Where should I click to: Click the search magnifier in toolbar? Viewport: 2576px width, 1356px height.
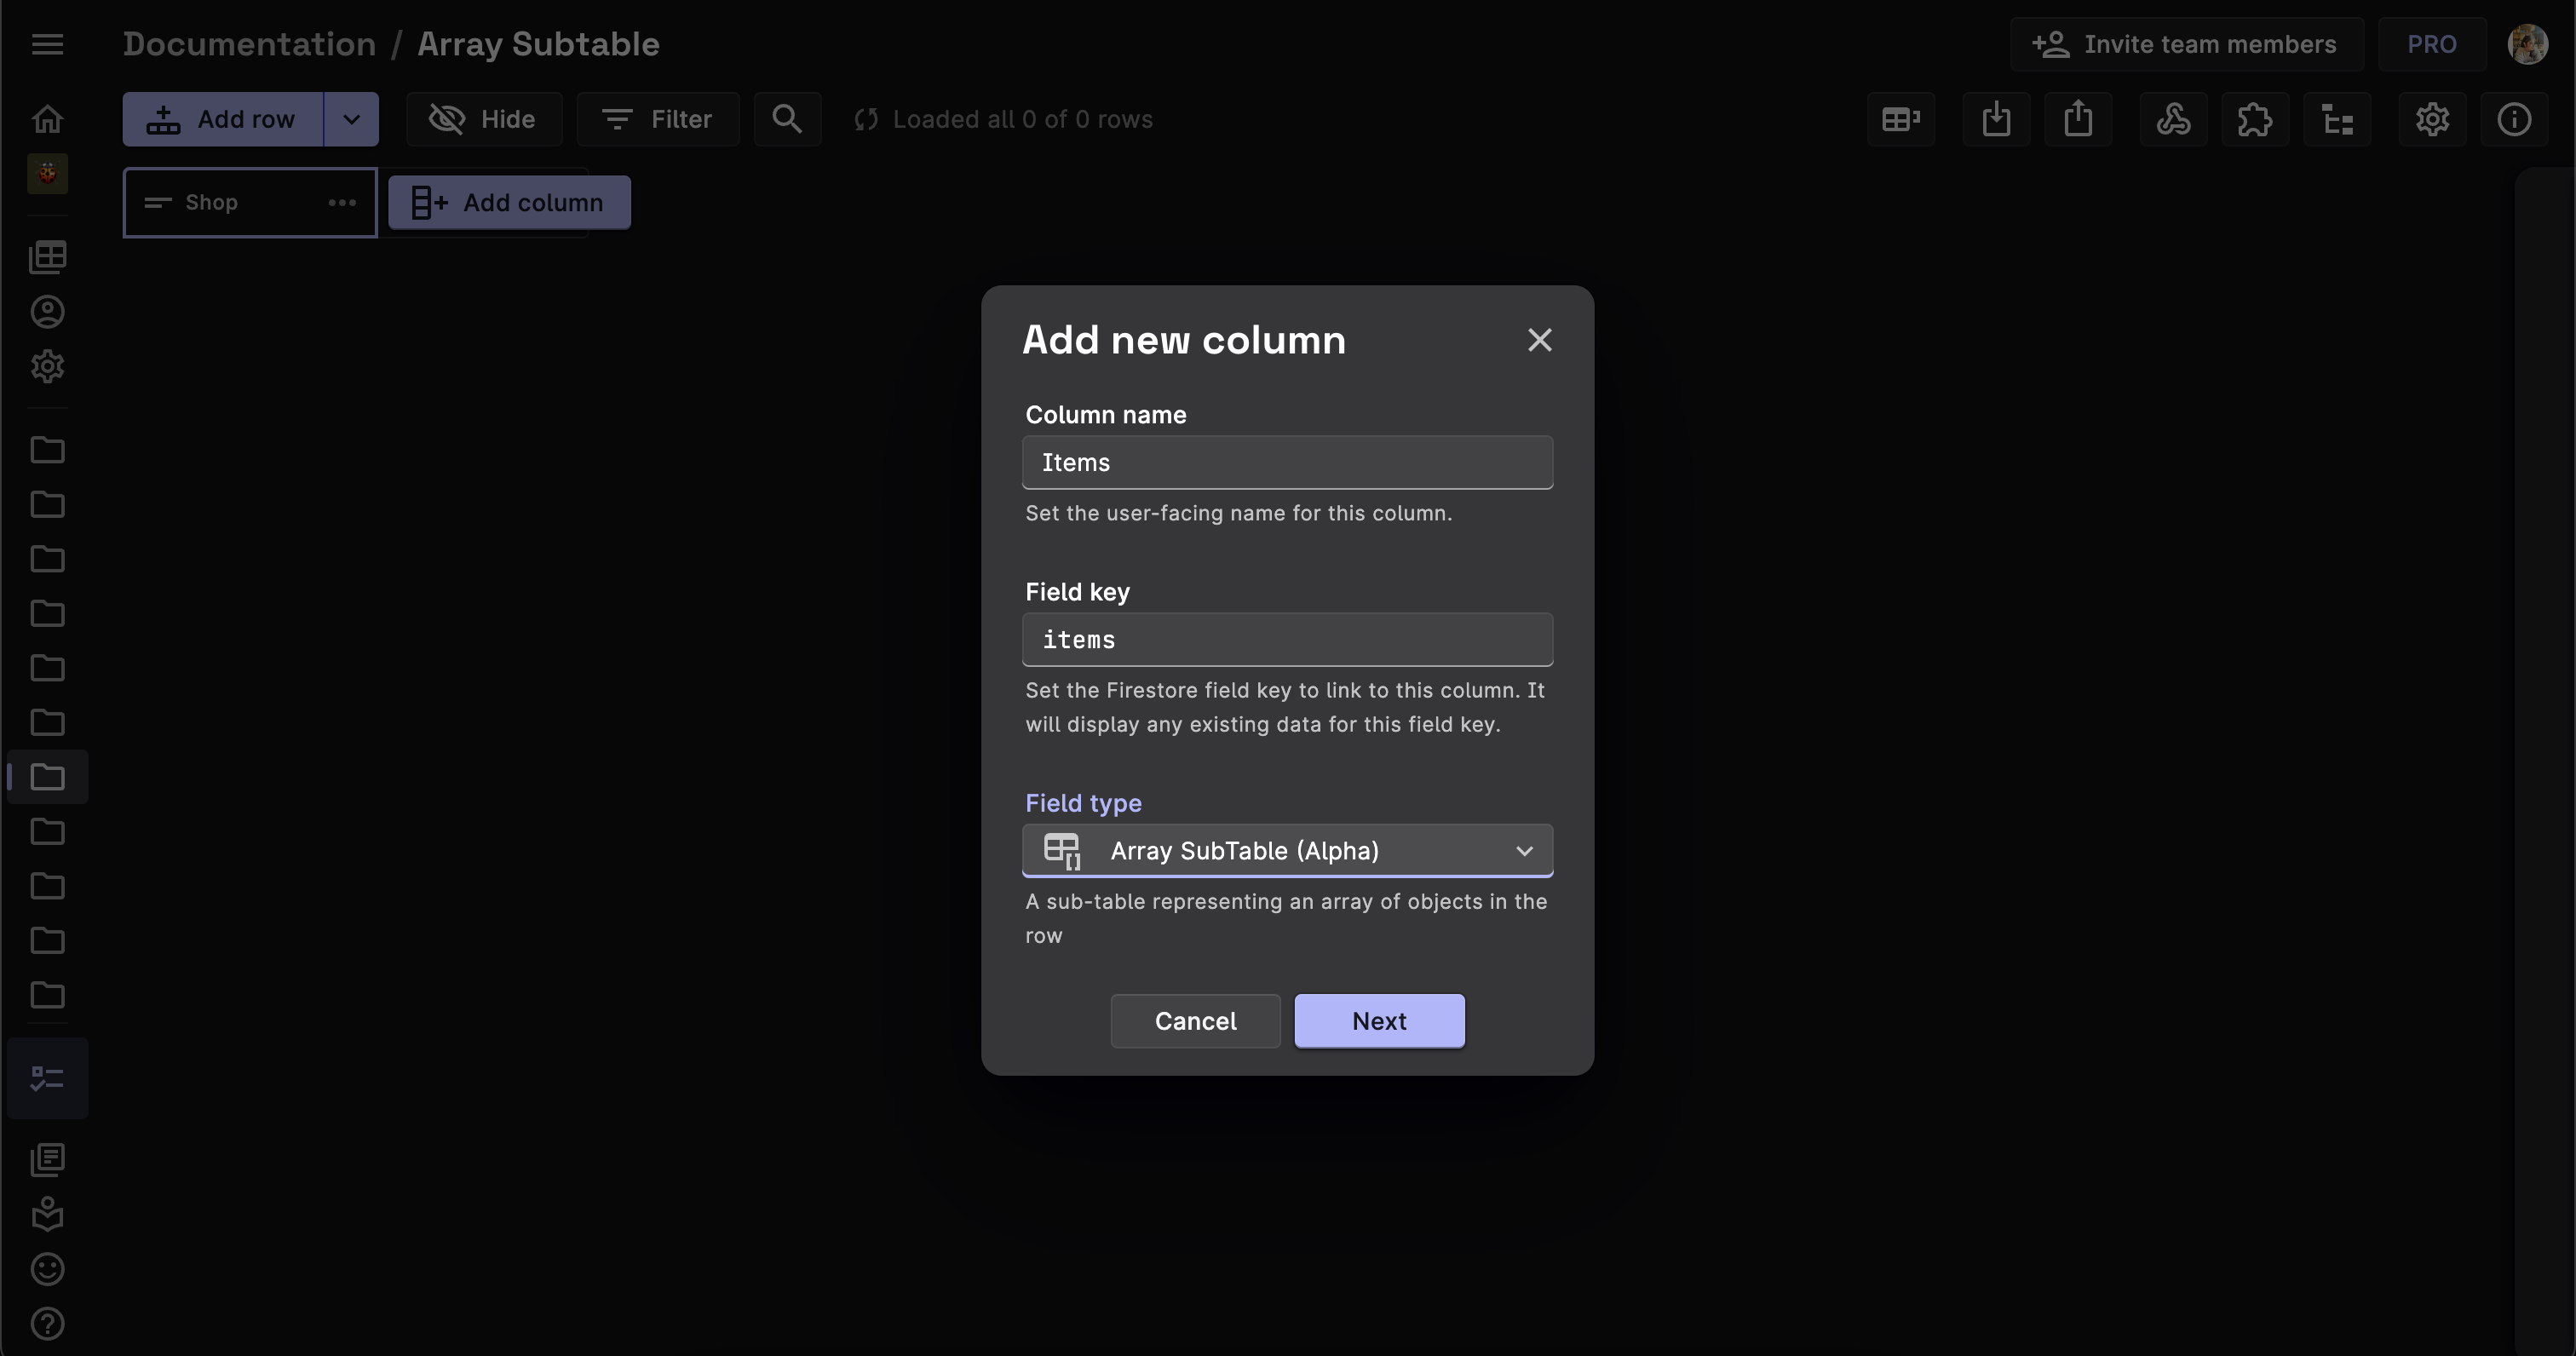point(787,119)
